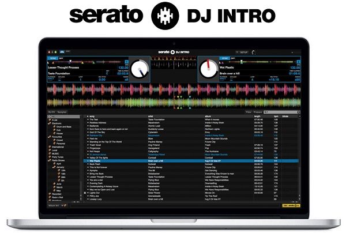Open the SETUP screen
This screenshot has height=233, width=346.
(243, 52)
